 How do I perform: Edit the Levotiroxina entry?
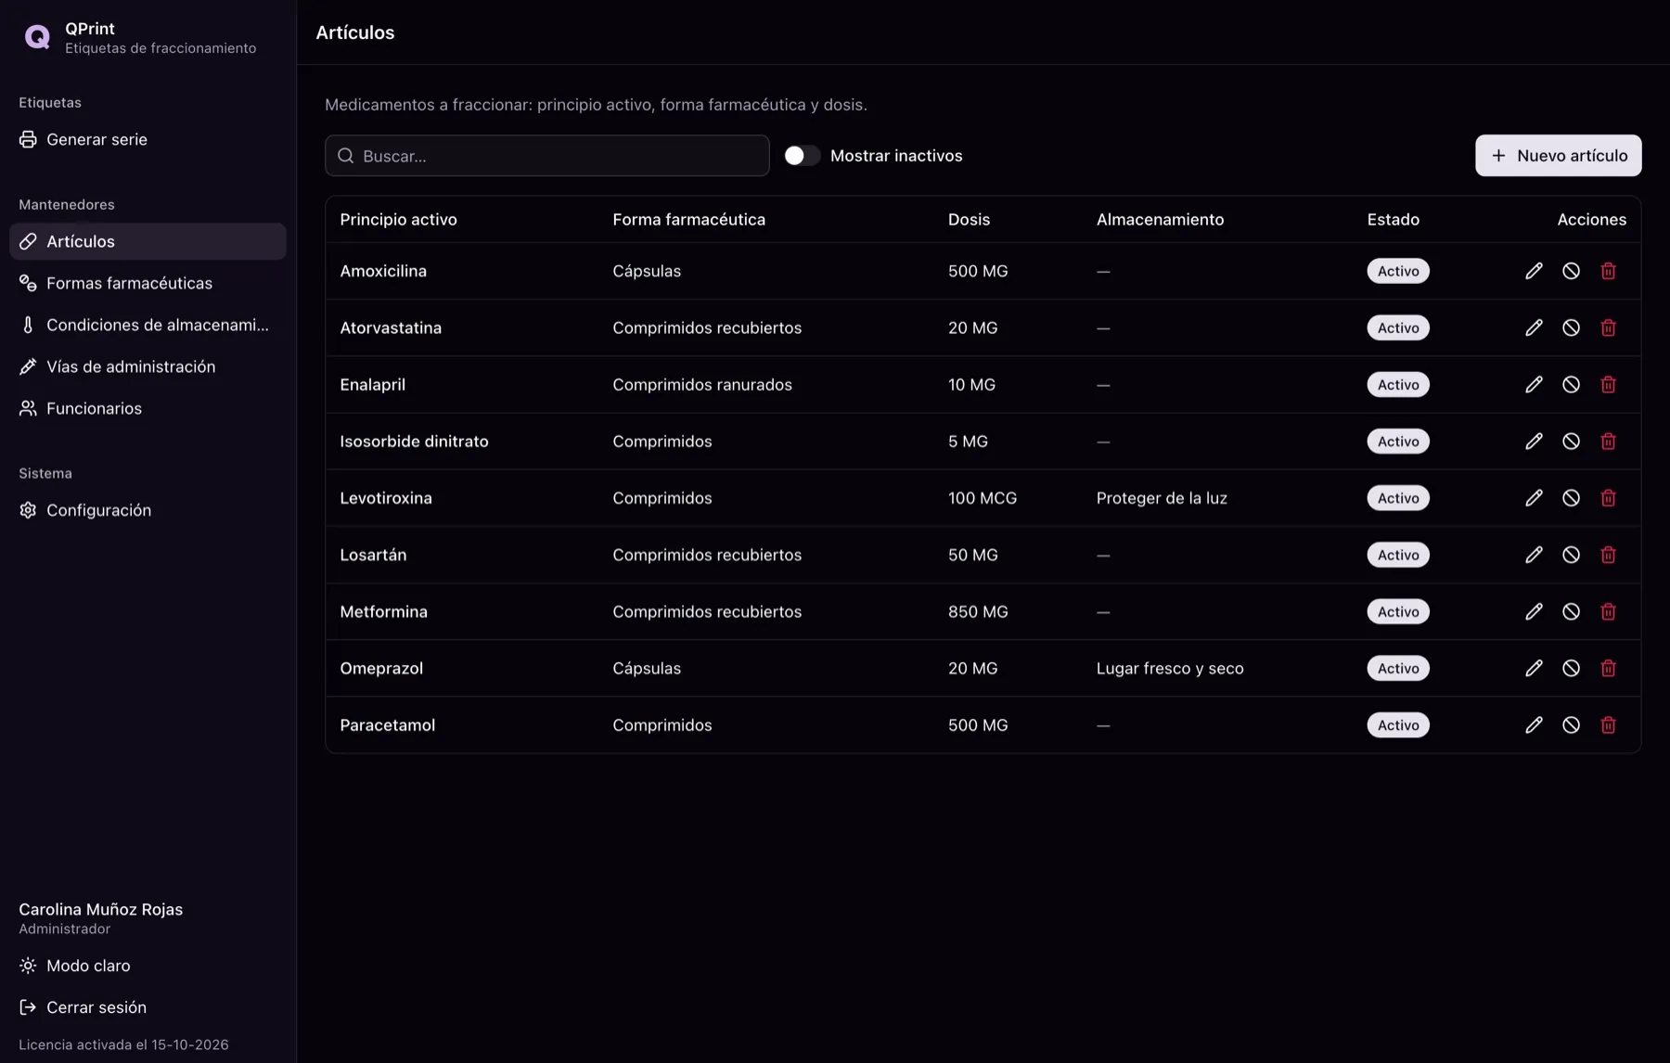(1534, 498)
